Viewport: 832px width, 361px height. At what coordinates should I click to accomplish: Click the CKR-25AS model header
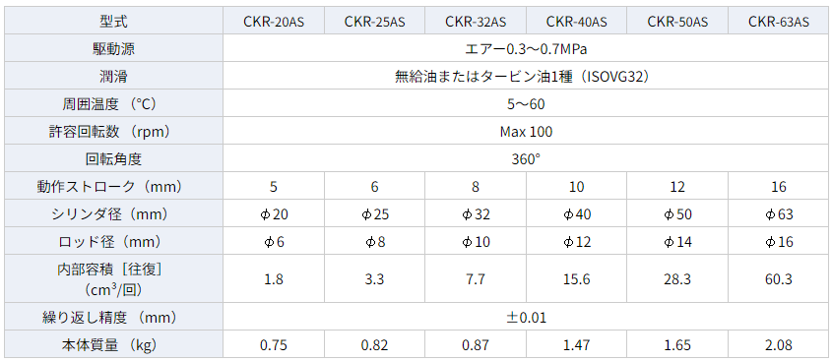click(x=374, y=22)
